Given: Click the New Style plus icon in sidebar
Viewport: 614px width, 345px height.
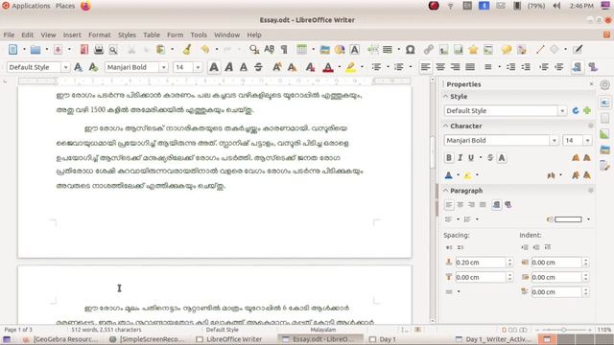Looking at the screenshot, I should tap(586, 111).
